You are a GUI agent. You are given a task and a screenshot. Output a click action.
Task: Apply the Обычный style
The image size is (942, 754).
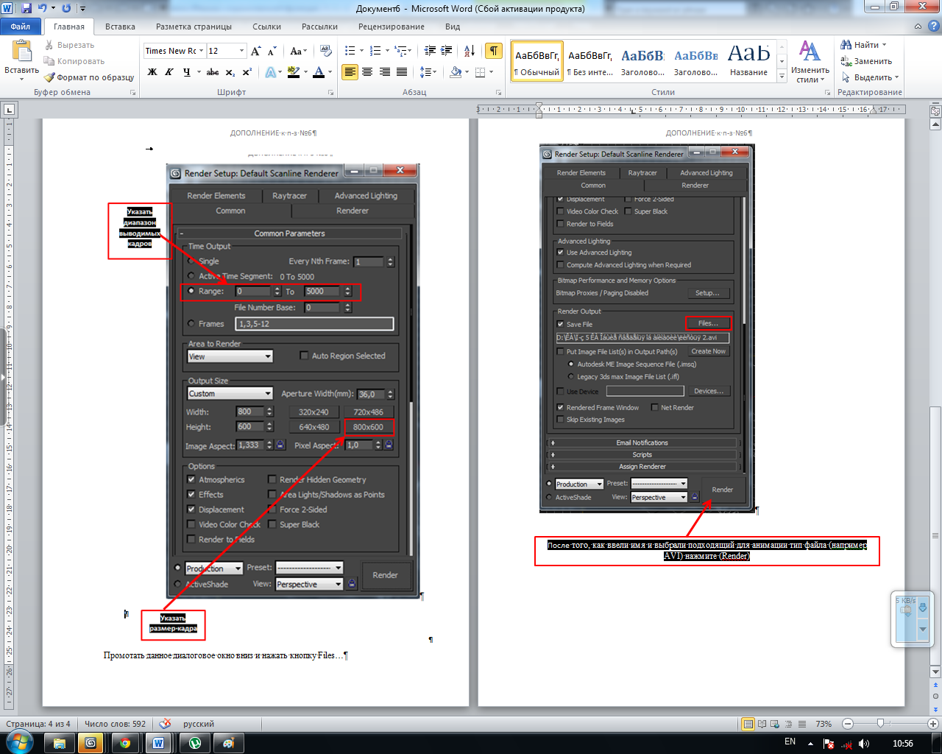tap(536, 61)
